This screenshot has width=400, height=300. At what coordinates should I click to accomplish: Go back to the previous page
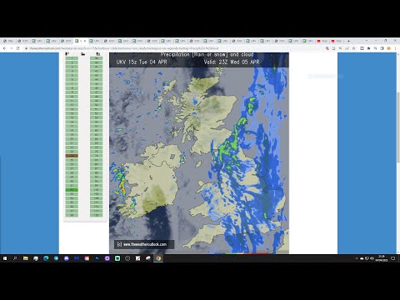(x=4, y=48)
